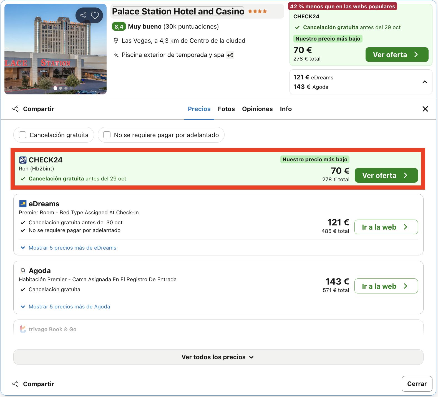Click the 143 € Agoda summary price

click(x=311, y=87)
